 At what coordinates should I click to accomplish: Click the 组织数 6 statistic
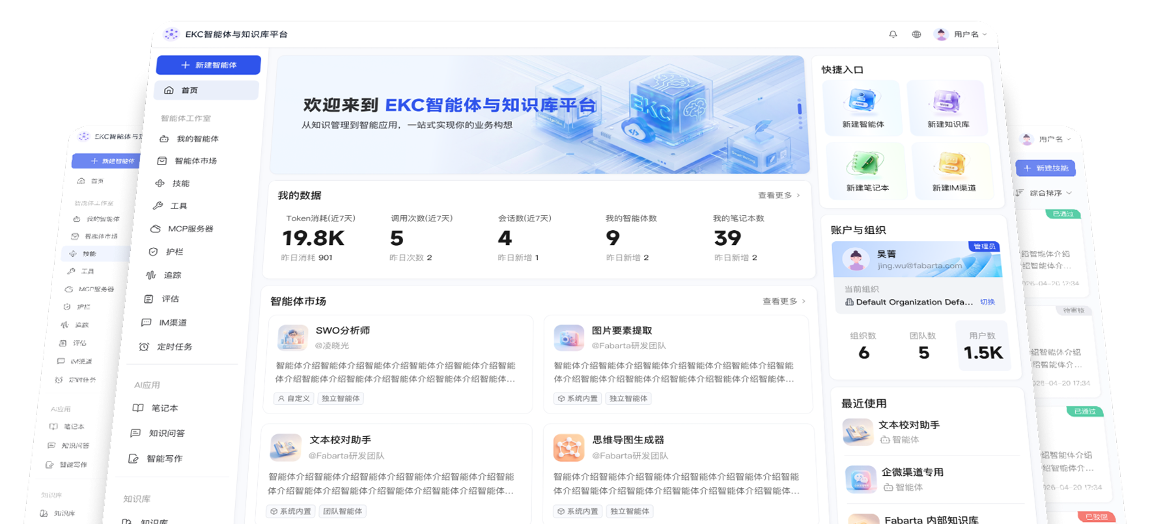pyautogui.click(x=863, y=346)
